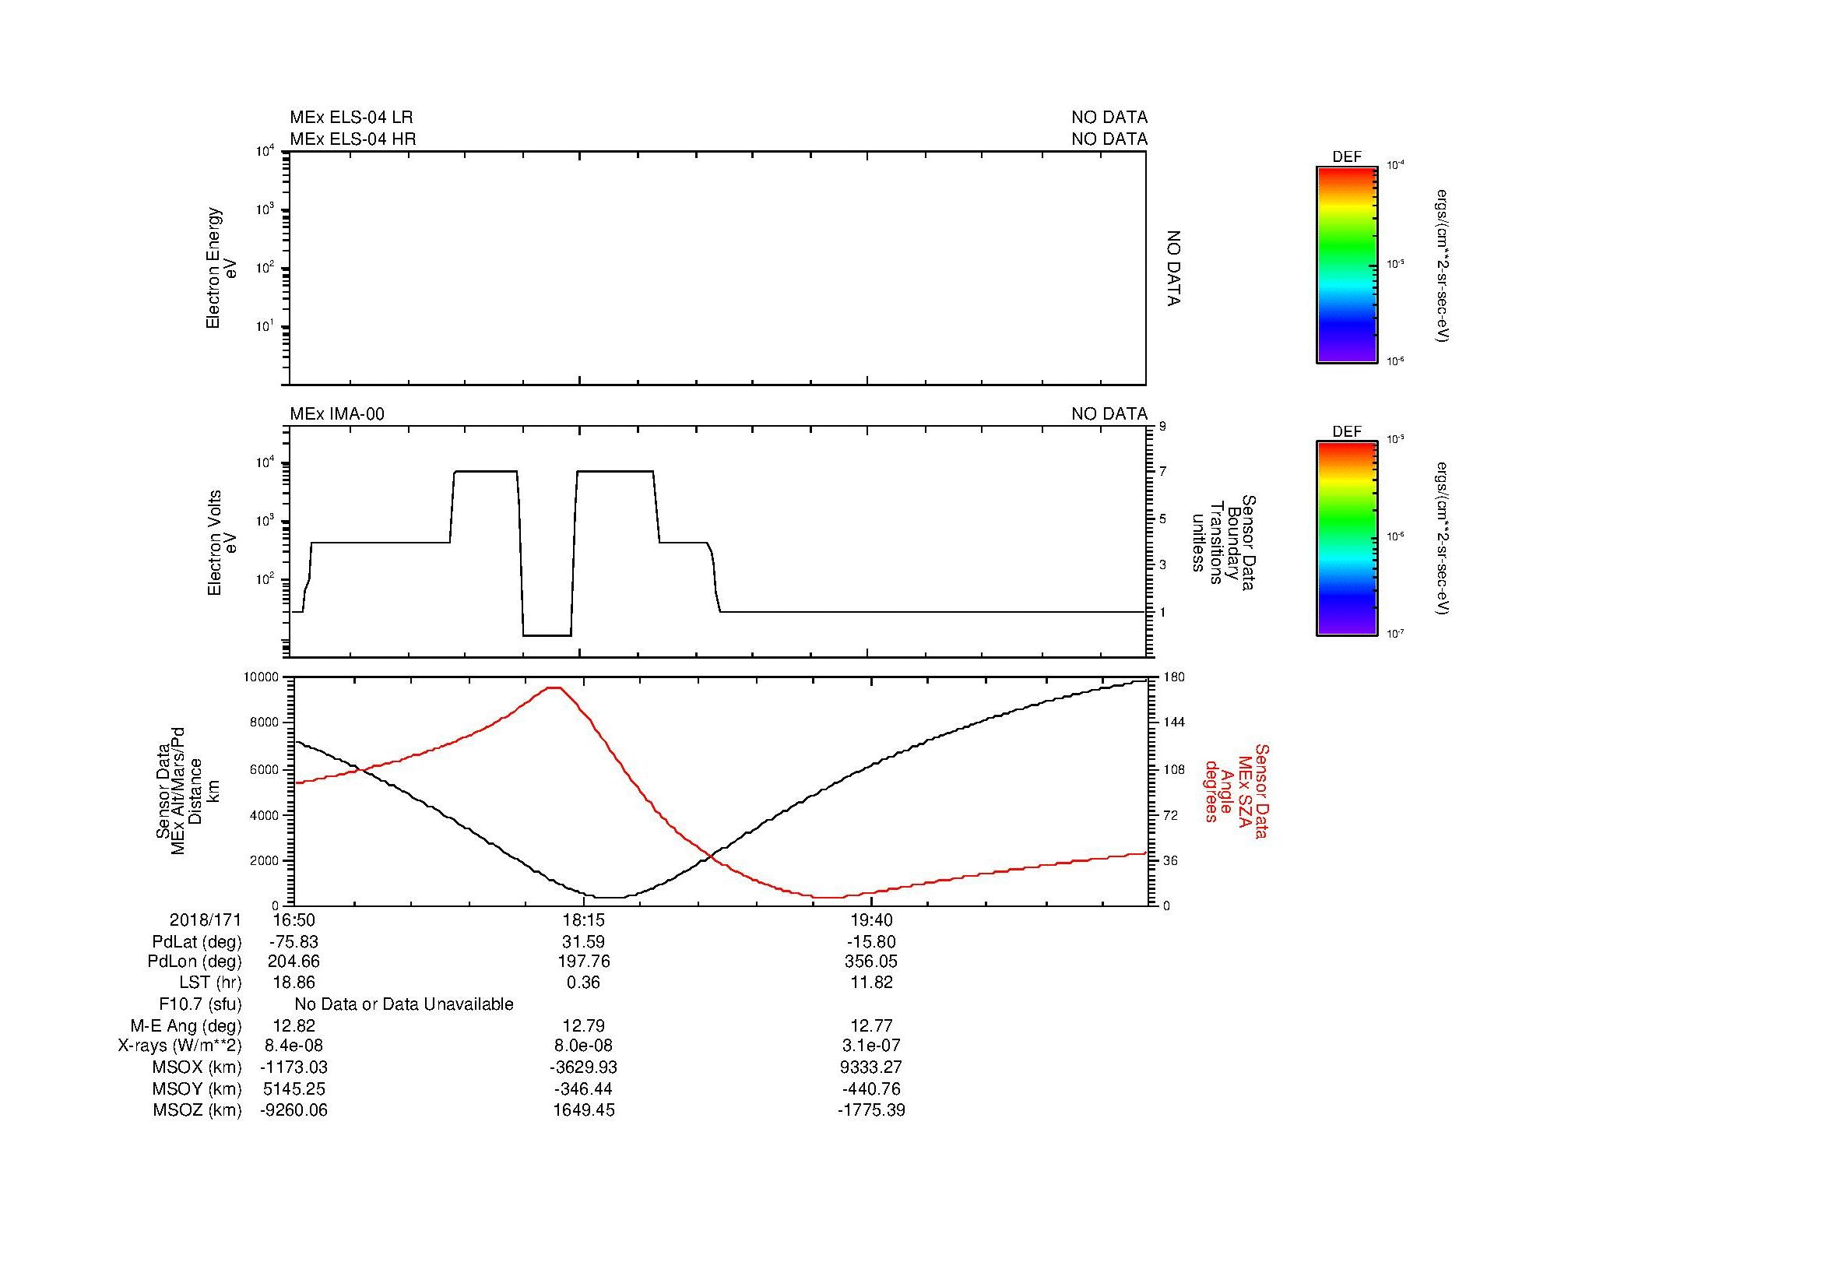
Task: Click the MSOY value -346.44
Action: point(583,1088)
